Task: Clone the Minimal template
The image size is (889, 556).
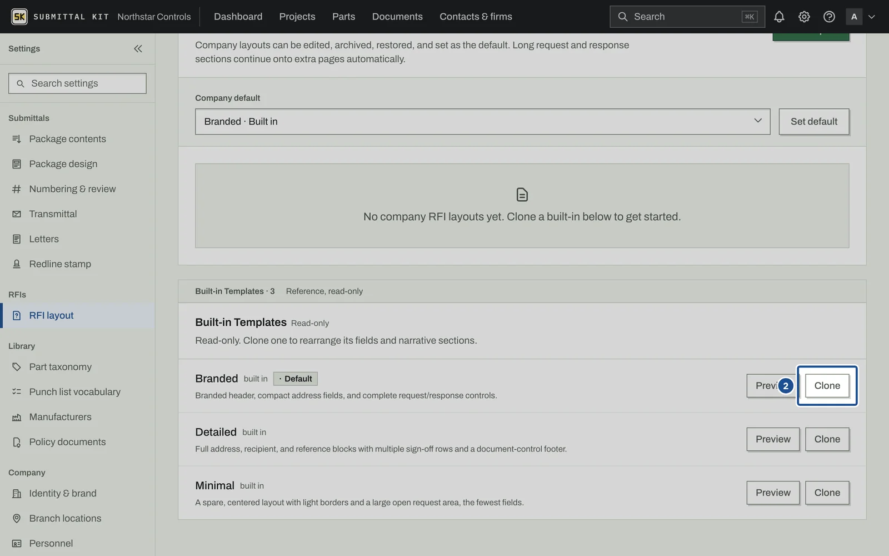Action: 827,493
